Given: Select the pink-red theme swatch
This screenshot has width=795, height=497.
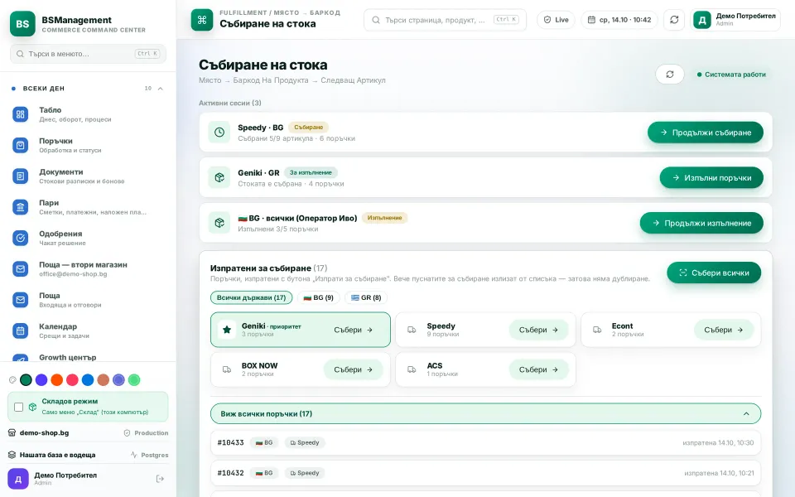Looking at the screenshot, I should point(73,380).
